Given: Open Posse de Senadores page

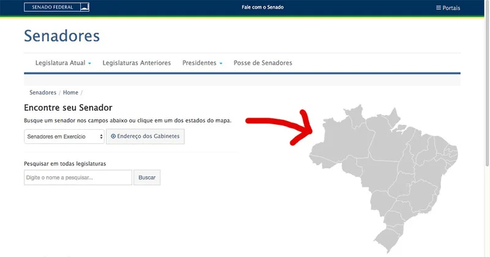Looking at the screenshot, I should click(263, 63).
